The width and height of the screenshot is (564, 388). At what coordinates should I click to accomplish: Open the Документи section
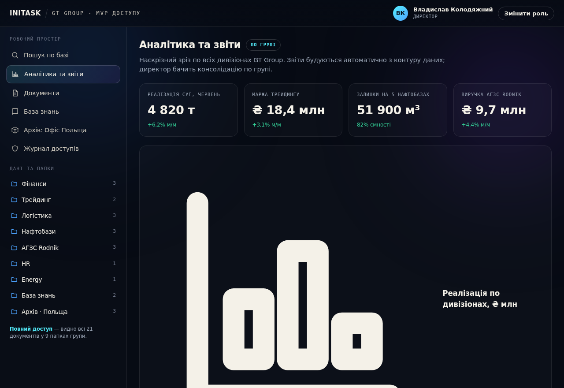(63, 93)
